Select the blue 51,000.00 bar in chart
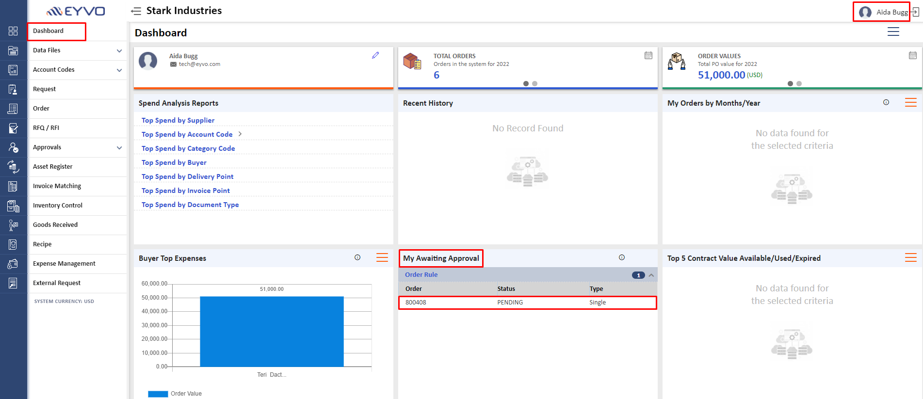Viewport: 923px width, 399px height. pos(272,332)
